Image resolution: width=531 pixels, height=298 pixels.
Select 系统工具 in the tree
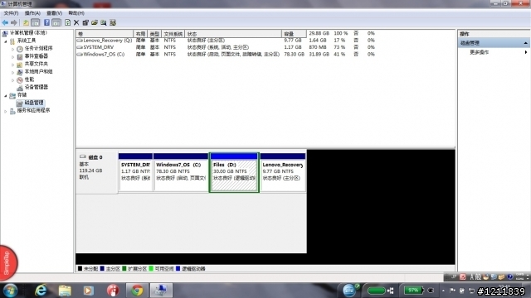click(x=27, y=41)
